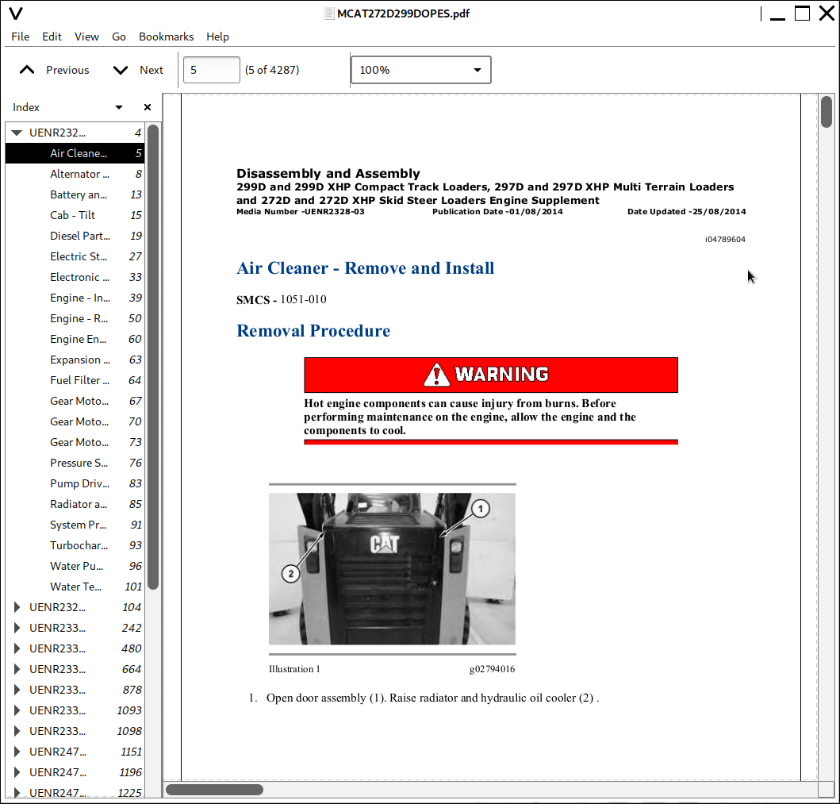The height and width of the screenshot is (804, 840).
Task: Select the Air Cleane... index entry
Action: click(75, 153)
